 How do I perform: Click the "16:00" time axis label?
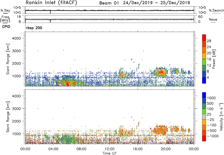(x=137, y=149)
